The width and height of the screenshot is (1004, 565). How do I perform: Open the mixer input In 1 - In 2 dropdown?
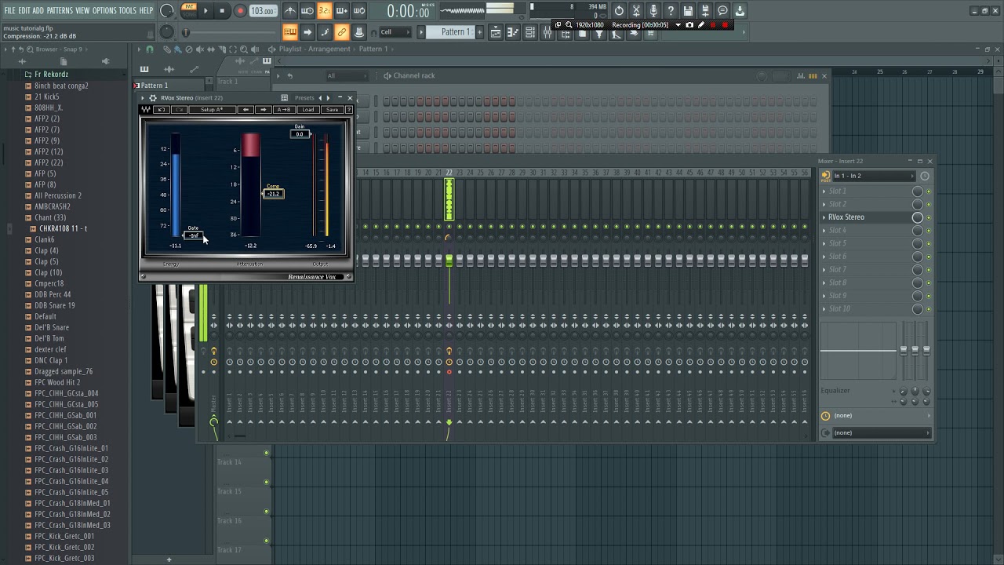coord(874,176)
